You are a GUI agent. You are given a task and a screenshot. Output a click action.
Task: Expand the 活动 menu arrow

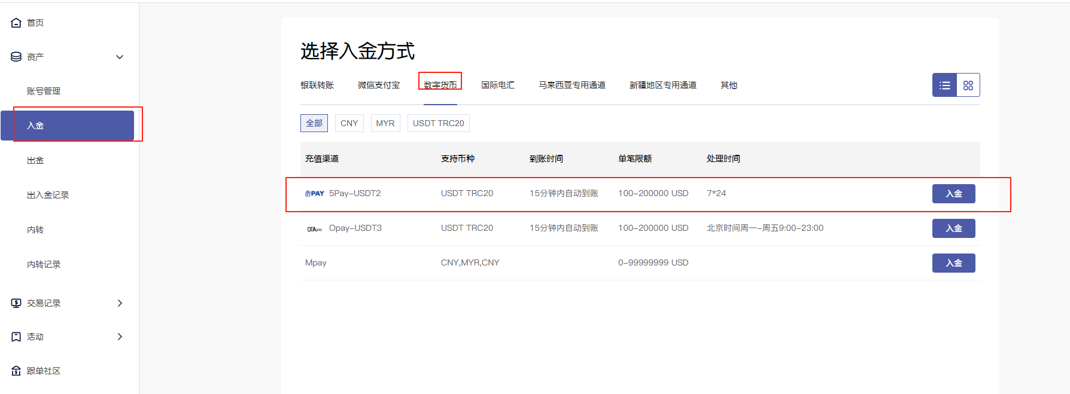(120, 337)
